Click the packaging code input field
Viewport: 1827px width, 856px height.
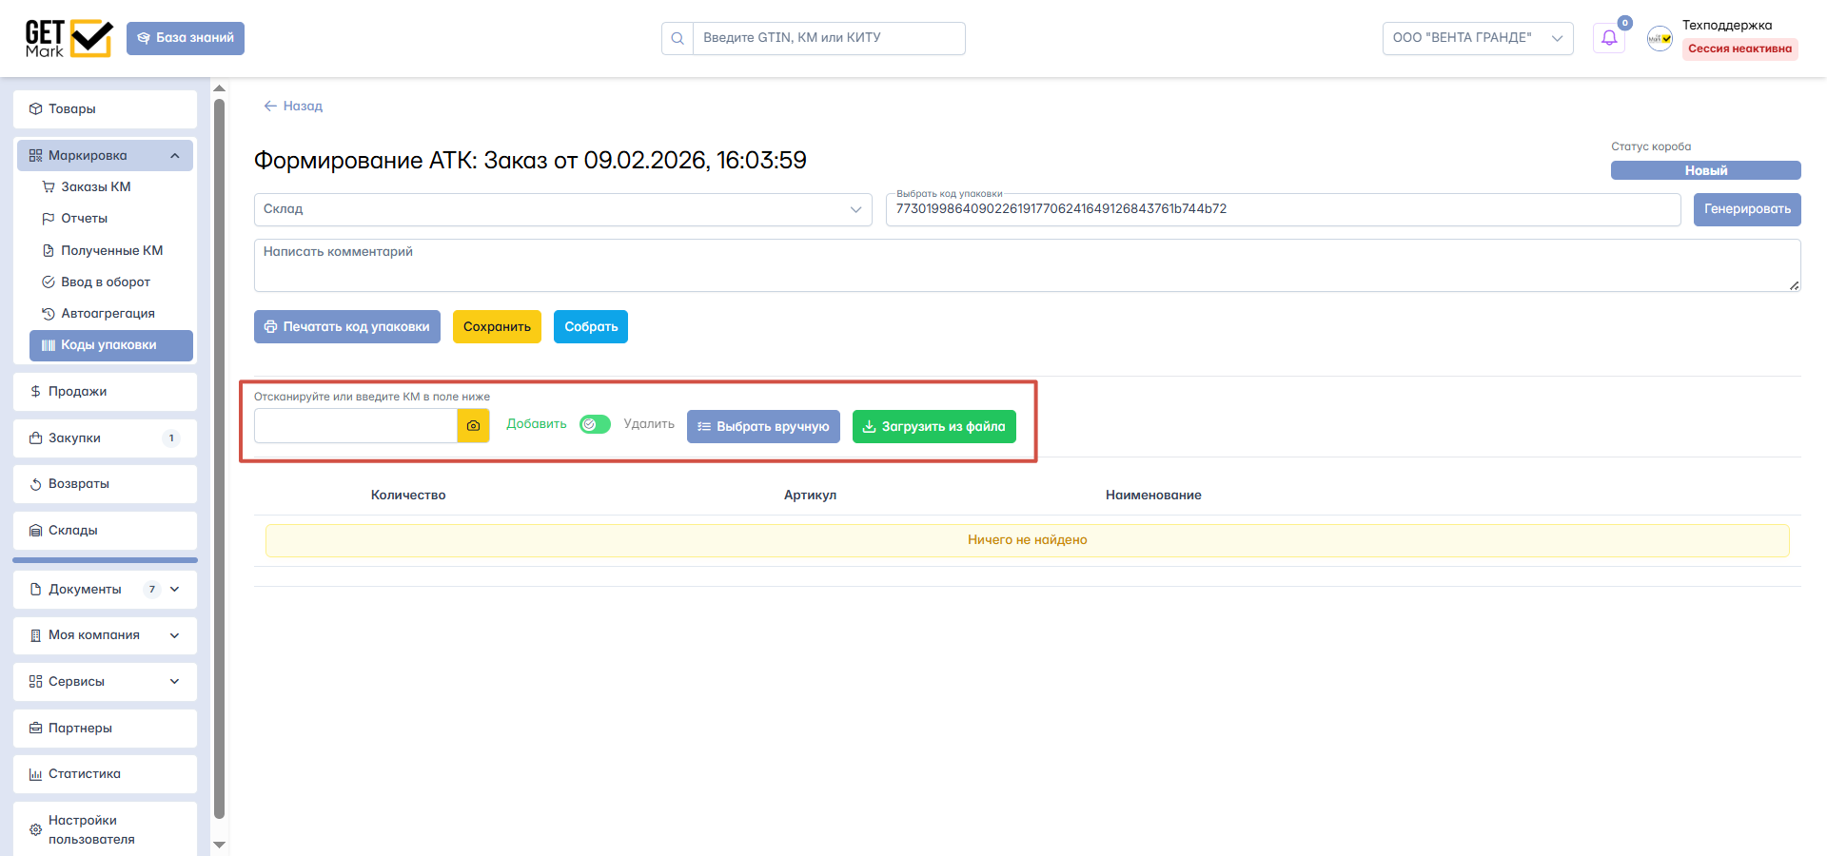coord(1283,209)
